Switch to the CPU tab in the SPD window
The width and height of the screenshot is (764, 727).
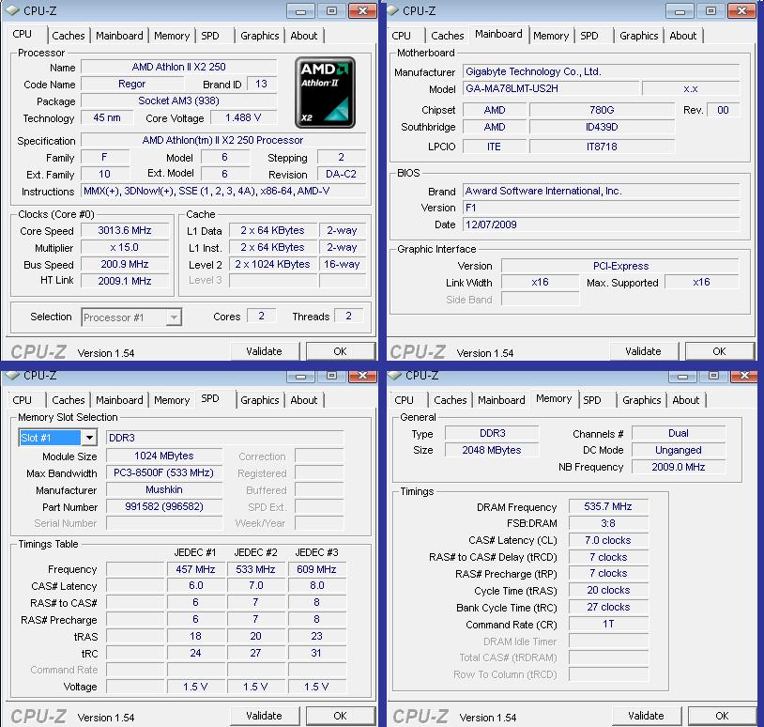[22, 400]
